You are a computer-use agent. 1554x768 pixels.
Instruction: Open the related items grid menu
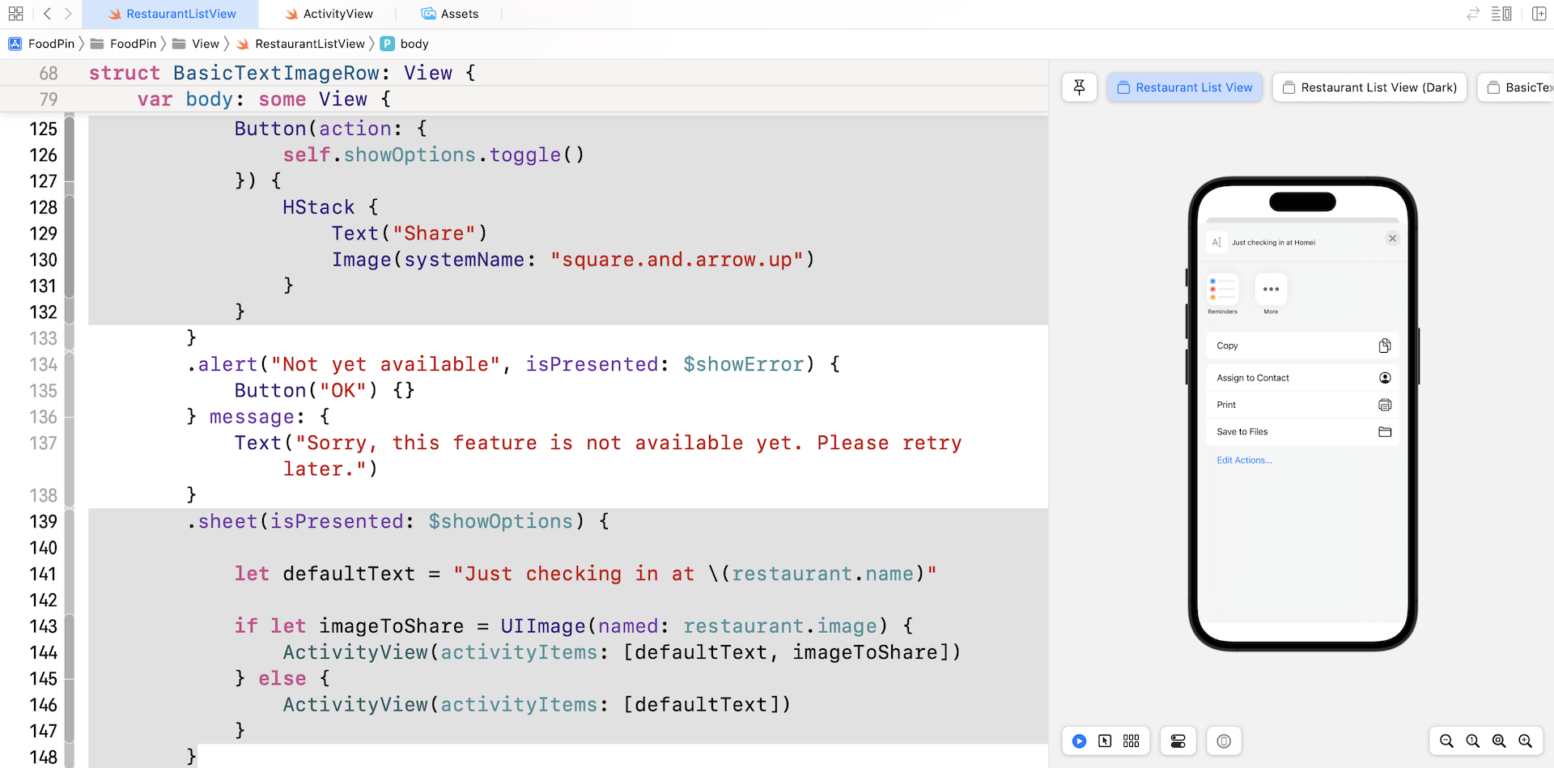point(15,14)
